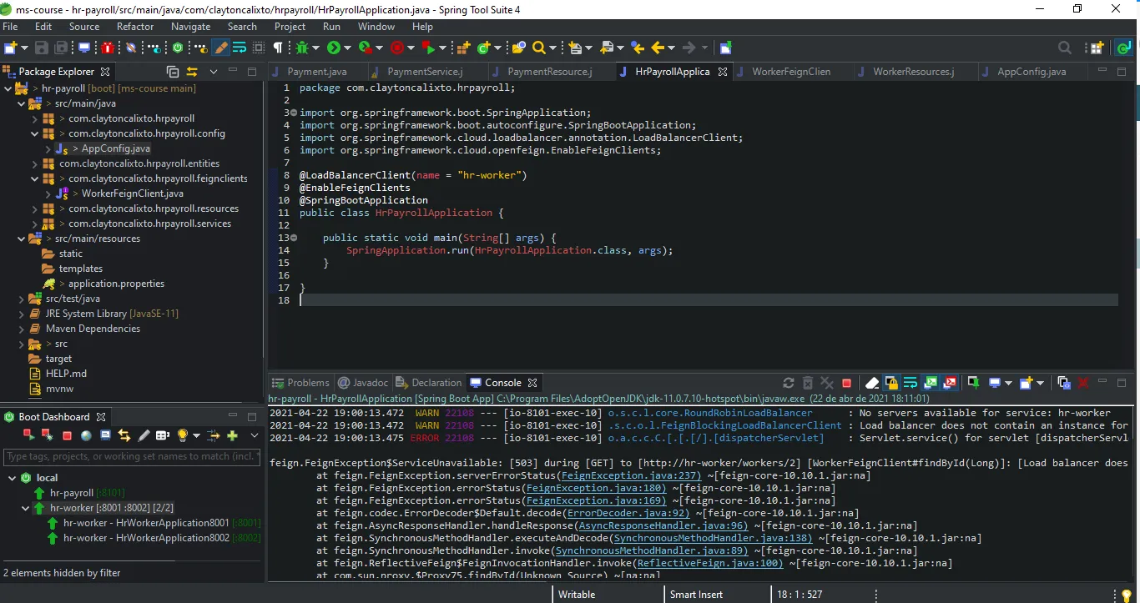Viewport: 1140px width, 603px height.
Task: Open the ErrorDecoder.java:92 stack trace link
Action: tap(628, 513)
